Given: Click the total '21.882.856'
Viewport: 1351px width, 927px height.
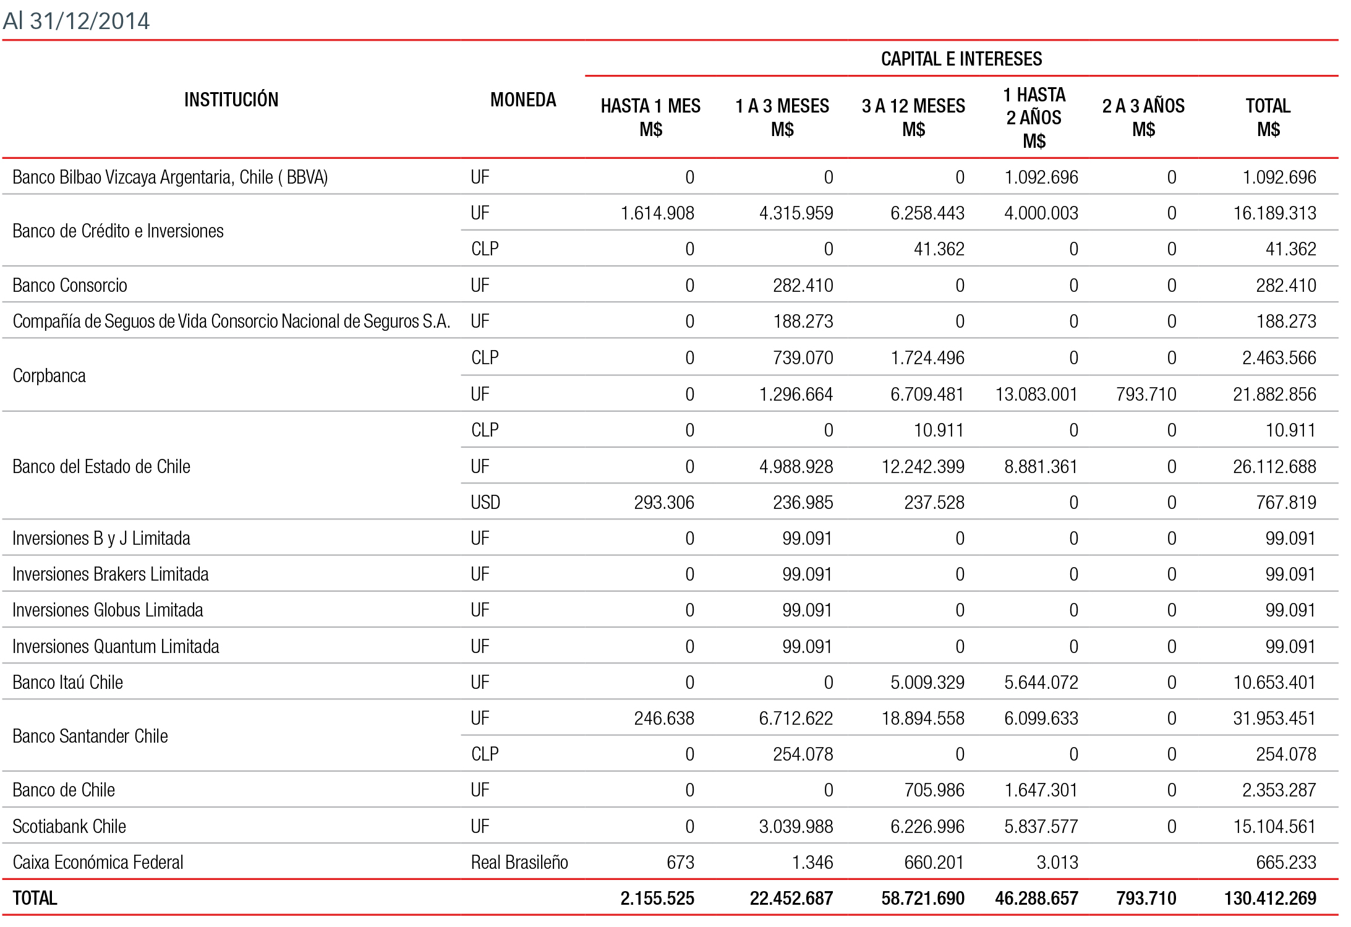Looking at the screenshot, I should 1274,395.
